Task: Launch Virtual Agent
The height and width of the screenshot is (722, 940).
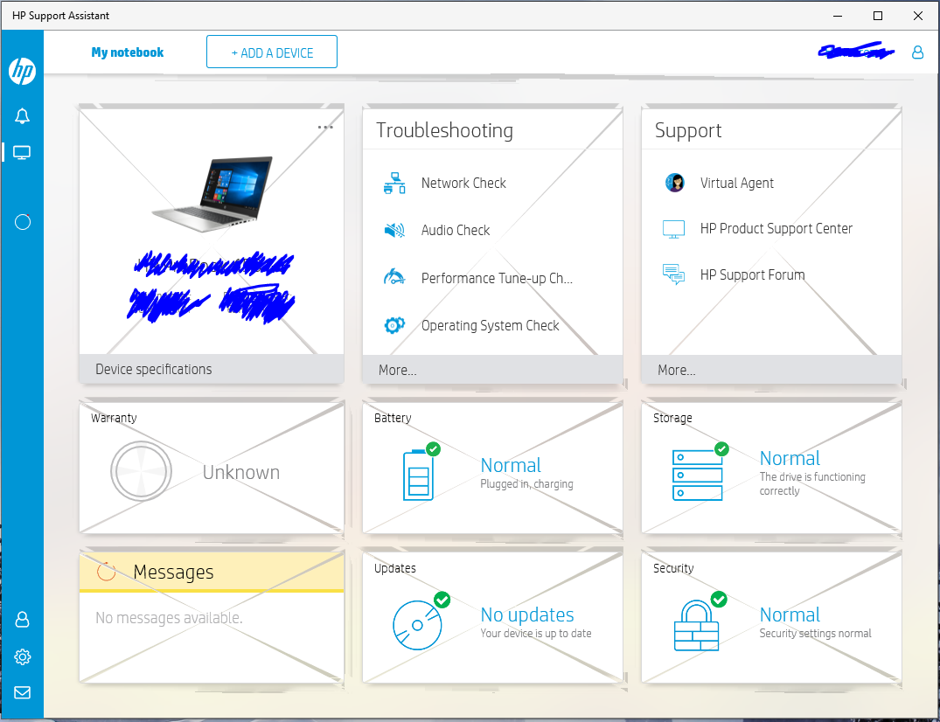Action: coord(737,183)
